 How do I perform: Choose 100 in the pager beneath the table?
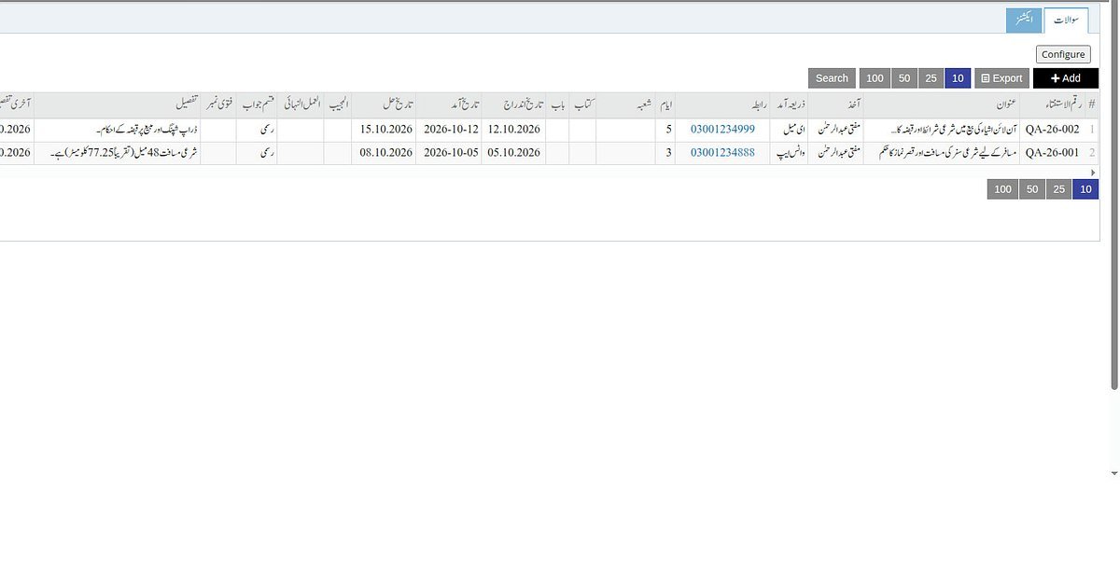(x=1002, y=189)
